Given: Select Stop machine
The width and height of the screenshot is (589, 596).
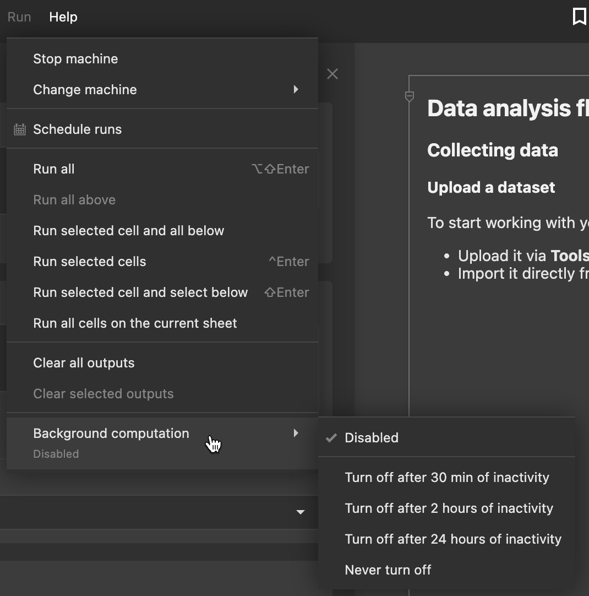Looking at the screenshot, I should click(75, 58).
